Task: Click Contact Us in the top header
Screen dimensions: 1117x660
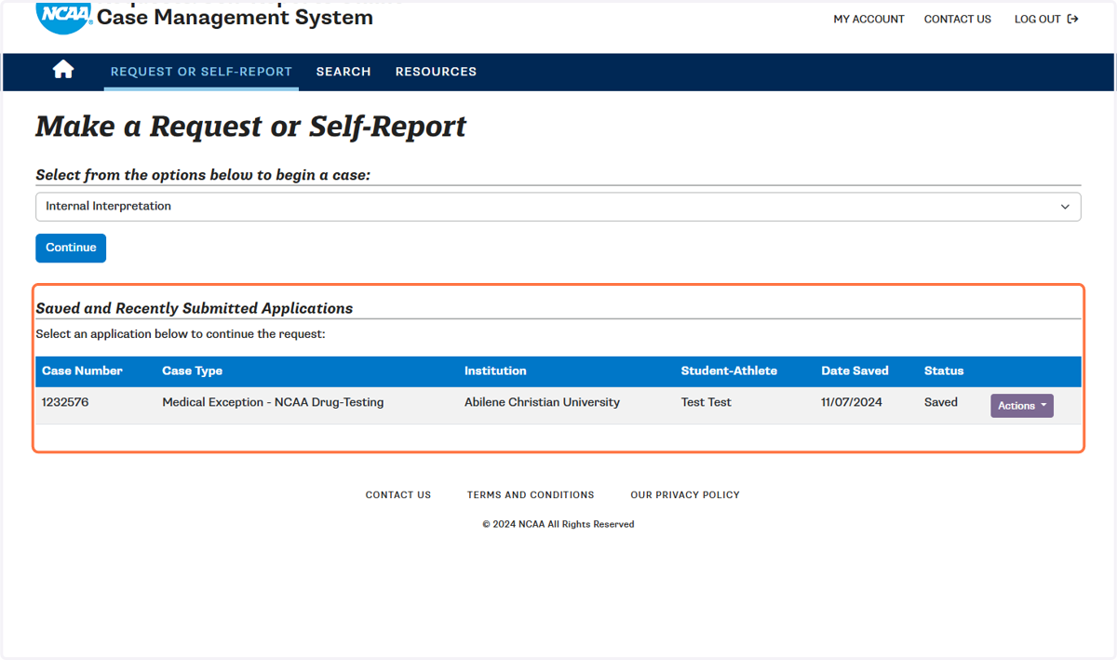Action: (957, 19)
